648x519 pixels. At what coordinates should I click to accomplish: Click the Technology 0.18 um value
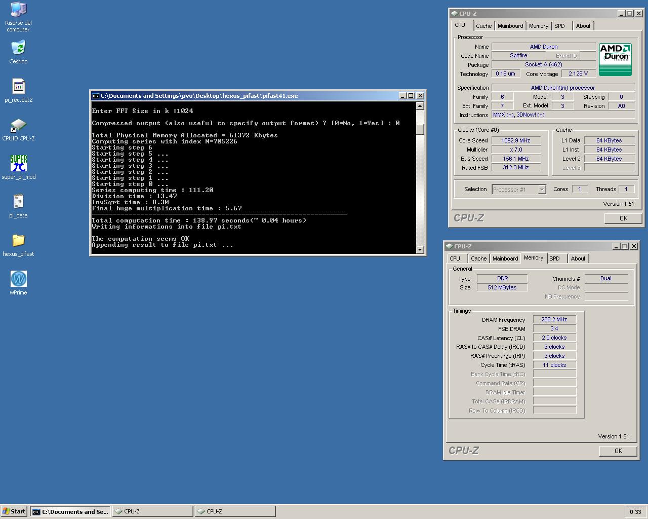[x=505, y=73]
